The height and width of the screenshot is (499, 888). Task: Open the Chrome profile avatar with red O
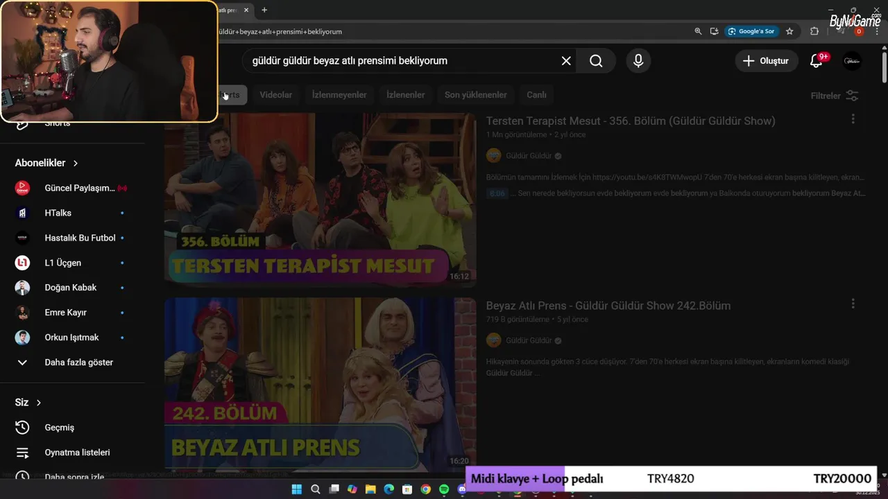859,31
